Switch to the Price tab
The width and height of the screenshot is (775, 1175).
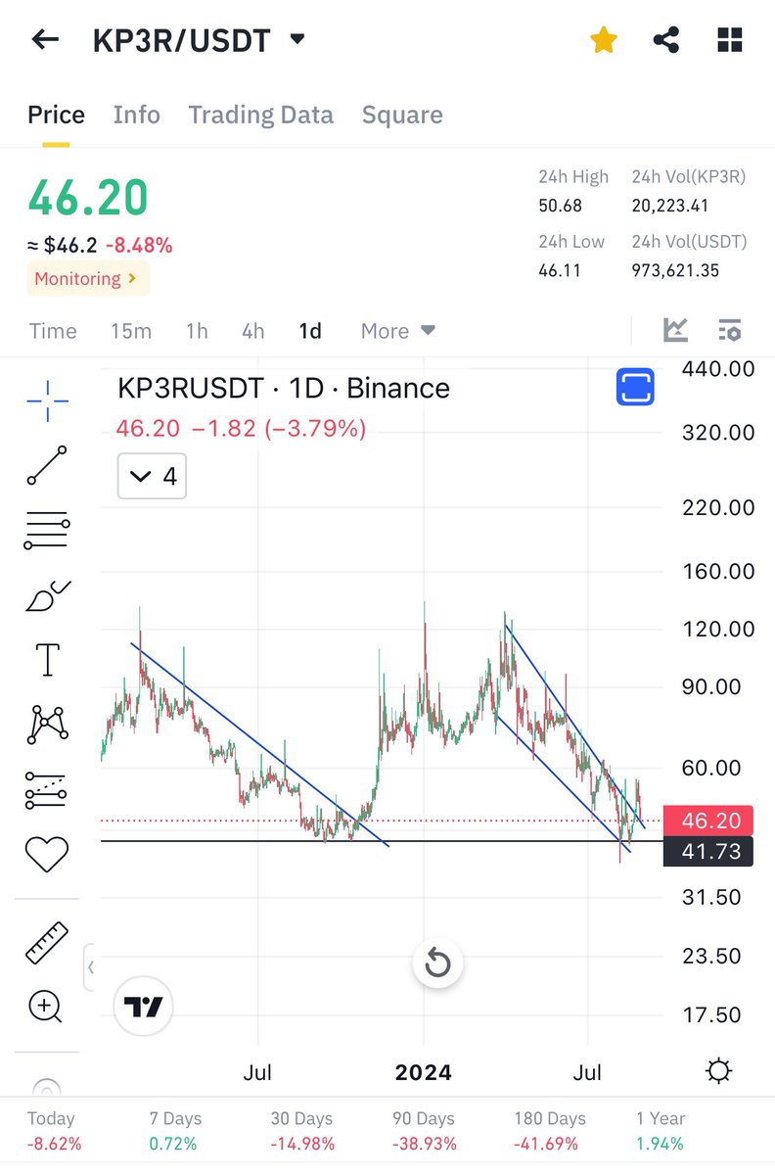coord(56,115)
